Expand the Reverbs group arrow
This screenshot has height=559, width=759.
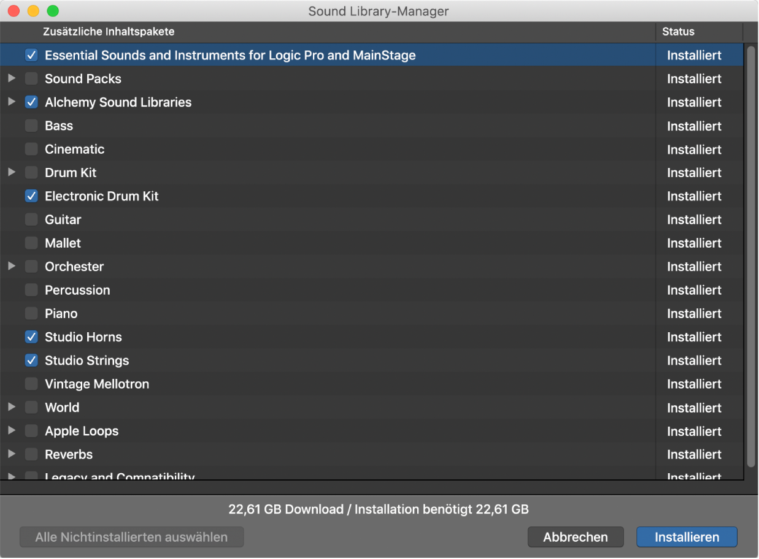11,454
